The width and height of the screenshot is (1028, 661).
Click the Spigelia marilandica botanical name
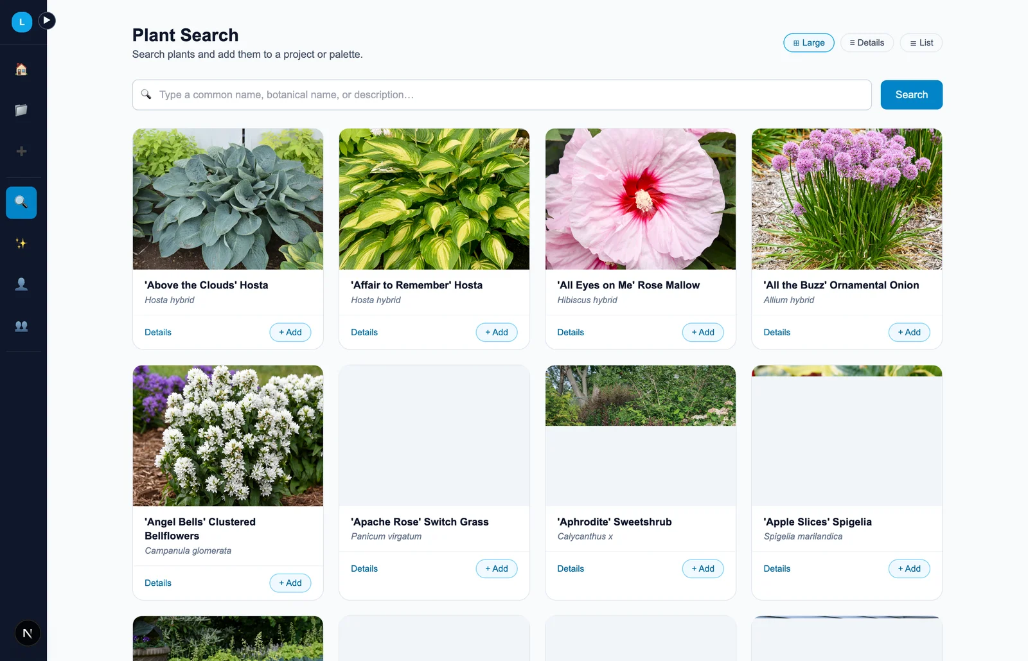tap(802, 536)
